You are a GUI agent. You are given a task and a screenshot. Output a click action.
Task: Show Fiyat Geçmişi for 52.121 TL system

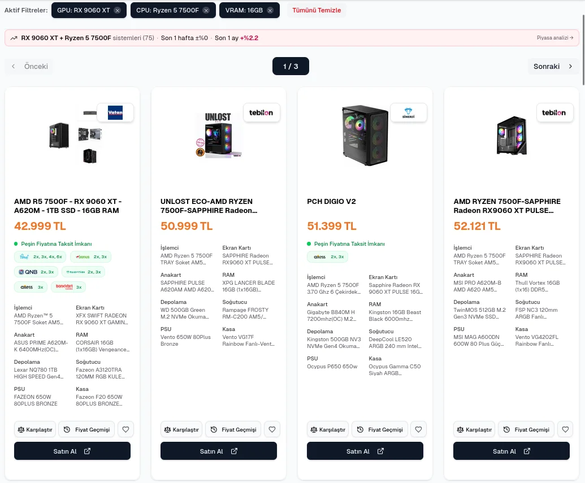pyautogui.click(x=526, y=429)
